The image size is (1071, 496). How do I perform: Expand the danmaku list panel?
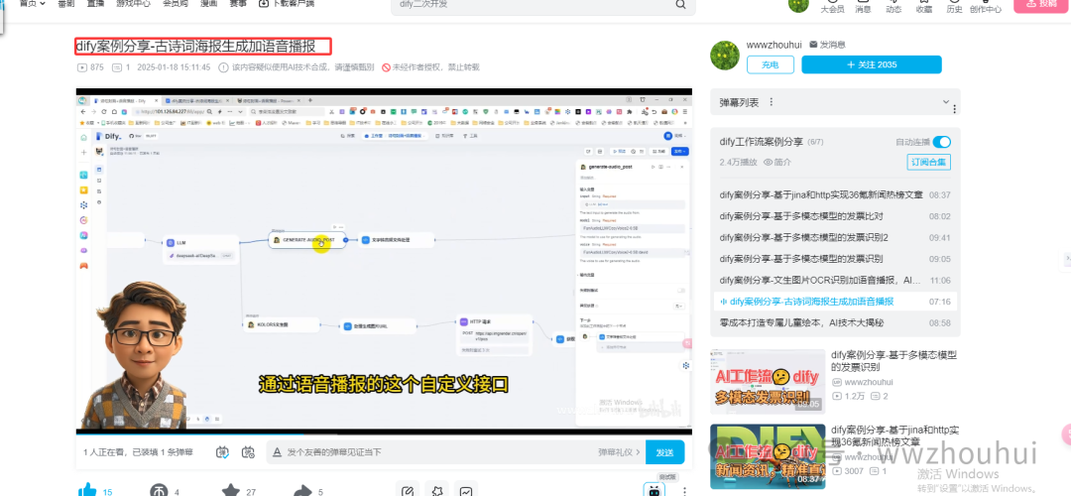(x=772, y=102)
